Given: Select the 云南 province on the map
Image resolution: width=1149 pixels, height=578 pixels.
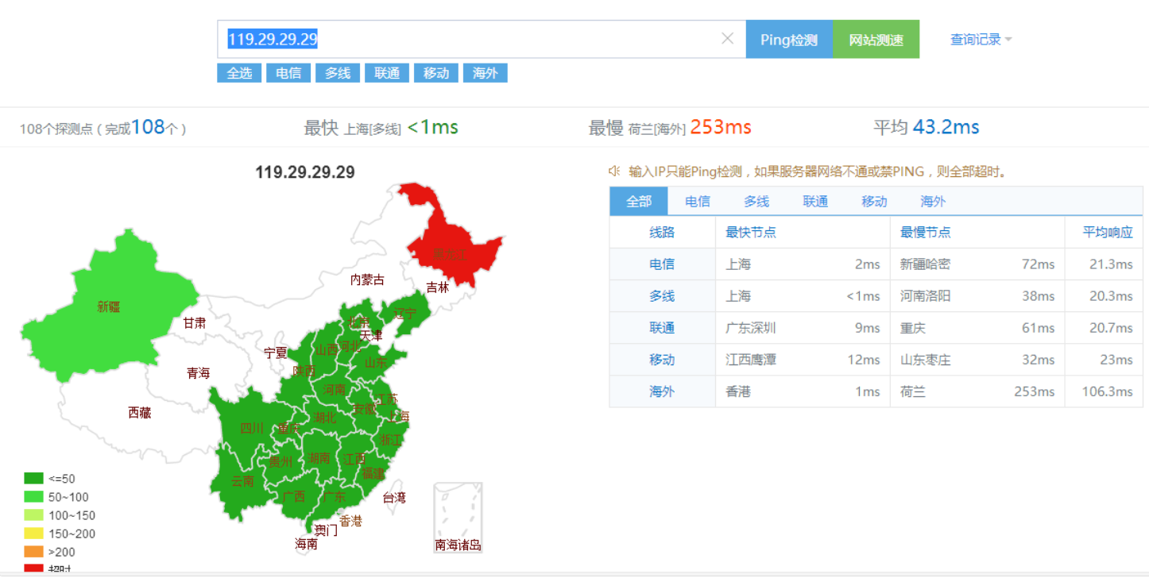Looking at the screenshot, I should (x=242, y=481).
